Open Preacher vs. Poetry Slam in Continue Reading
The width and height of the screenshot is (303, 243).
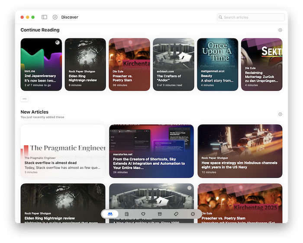click(x=129, y=65)
